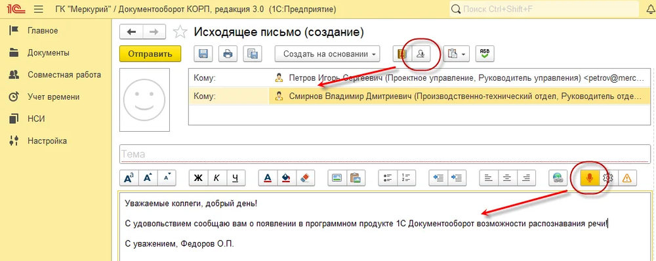Screen dimensions: 656x261
Task: Click the sender avatar placeholder
Action: point(145,100)
